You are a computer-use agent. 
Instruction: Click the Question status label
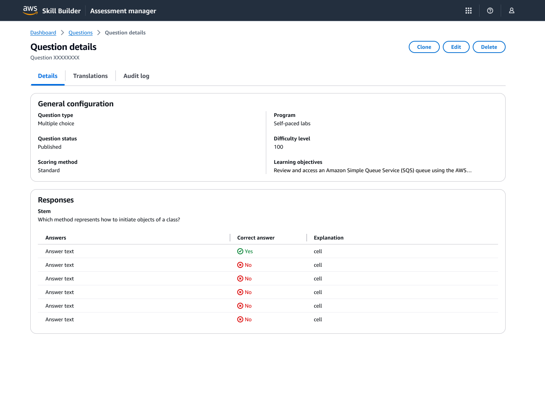coord(58,138)
